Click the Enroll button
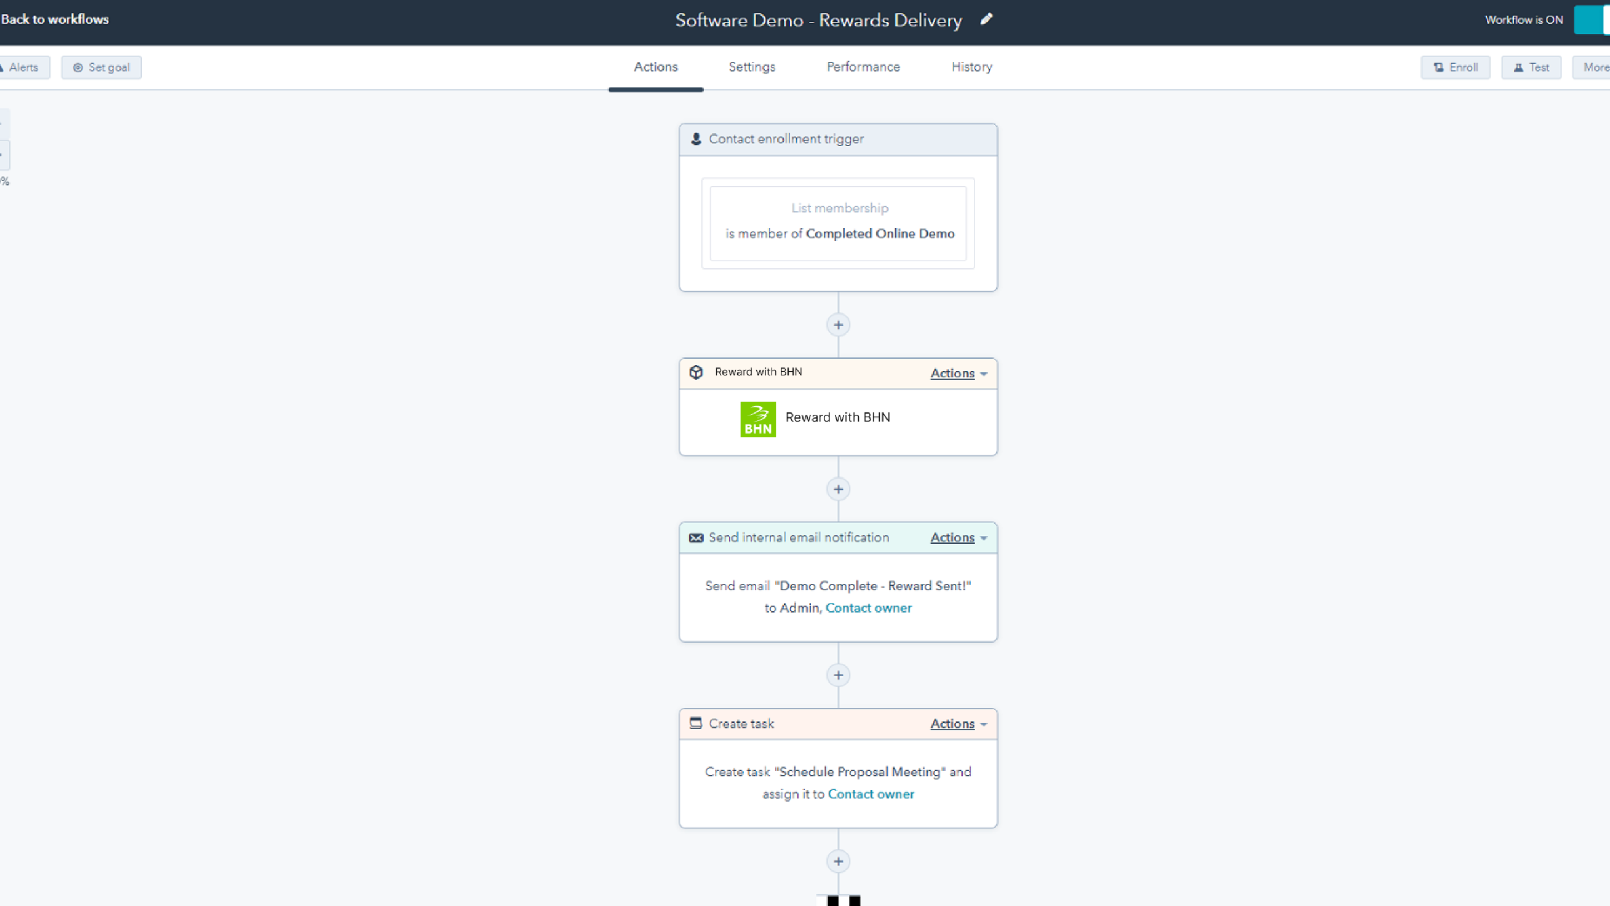Viewport: 1610px width, 906px height. 1455,67
